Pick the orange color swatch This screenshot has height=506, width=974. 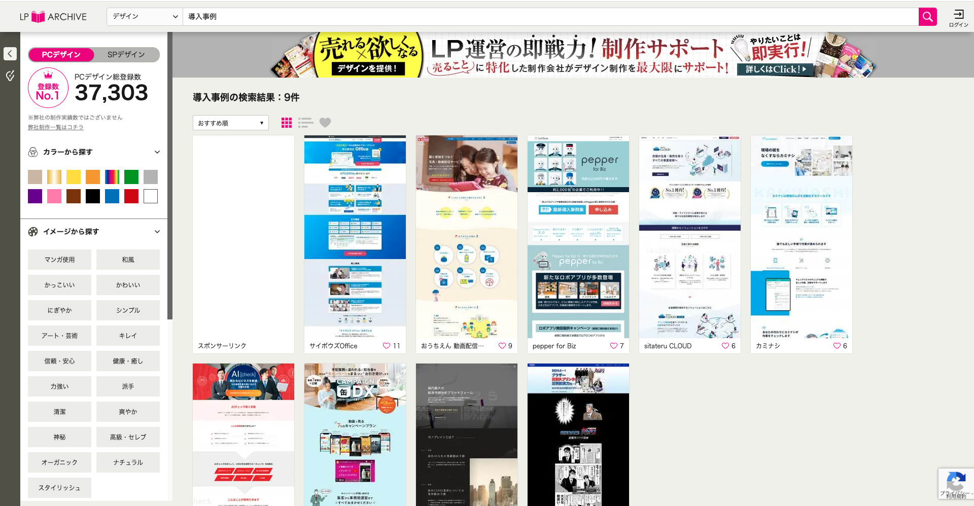pyautogui.click(x=93, y=177)
